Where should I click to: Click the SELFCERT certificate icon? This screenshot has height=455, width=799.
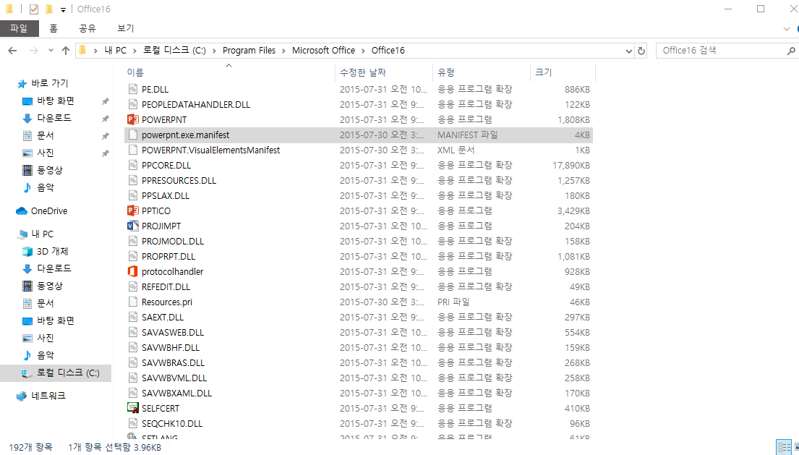[x=132, y=408]
